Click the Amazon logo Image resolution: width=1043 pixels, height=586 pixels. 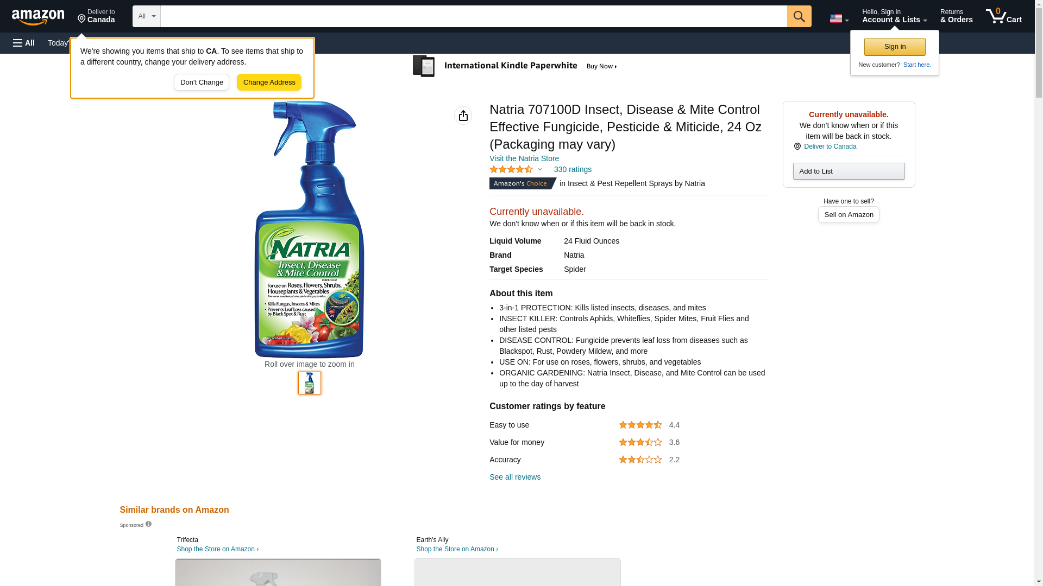pyautogui.click(x=38, y=17)
